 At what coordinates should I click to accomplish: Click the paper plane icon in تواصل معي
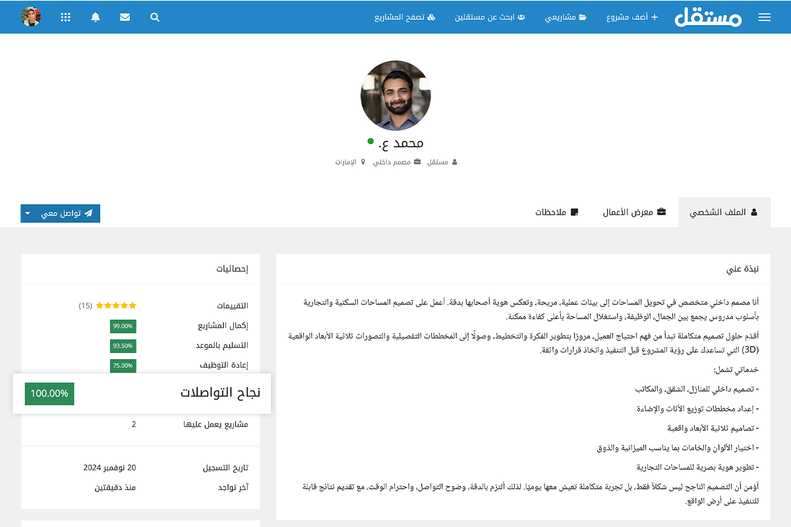(x=88, y=213)
